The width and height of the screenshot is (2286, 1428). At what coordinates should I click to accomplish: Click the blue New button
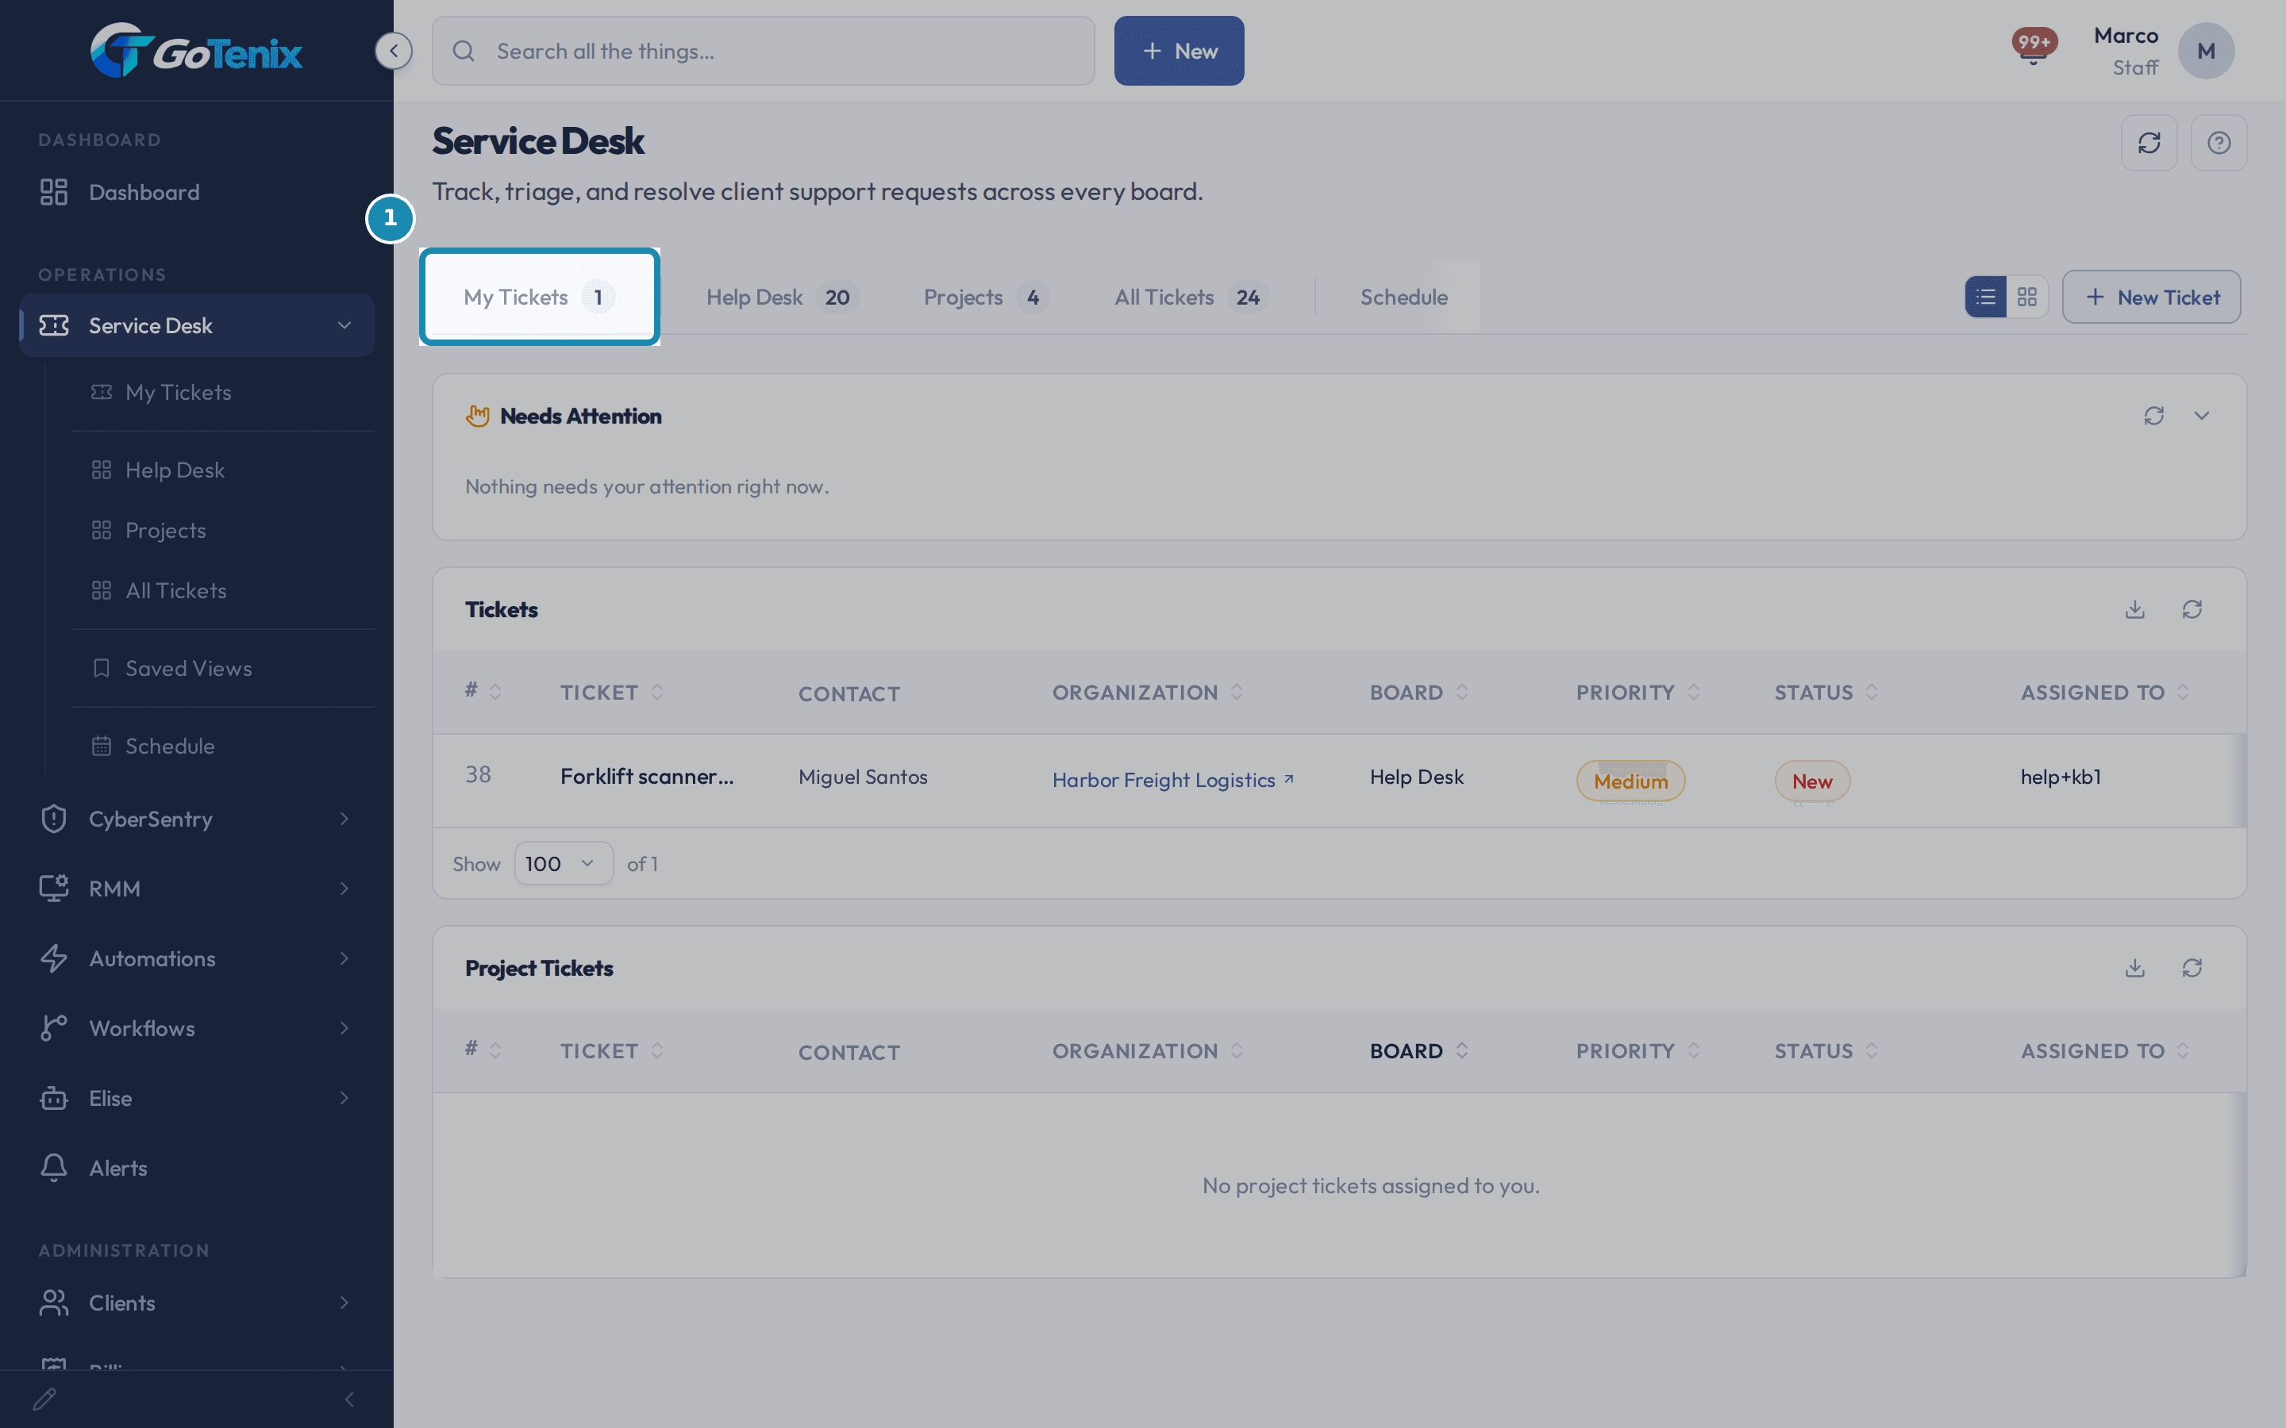click(x=1179, y=51)
